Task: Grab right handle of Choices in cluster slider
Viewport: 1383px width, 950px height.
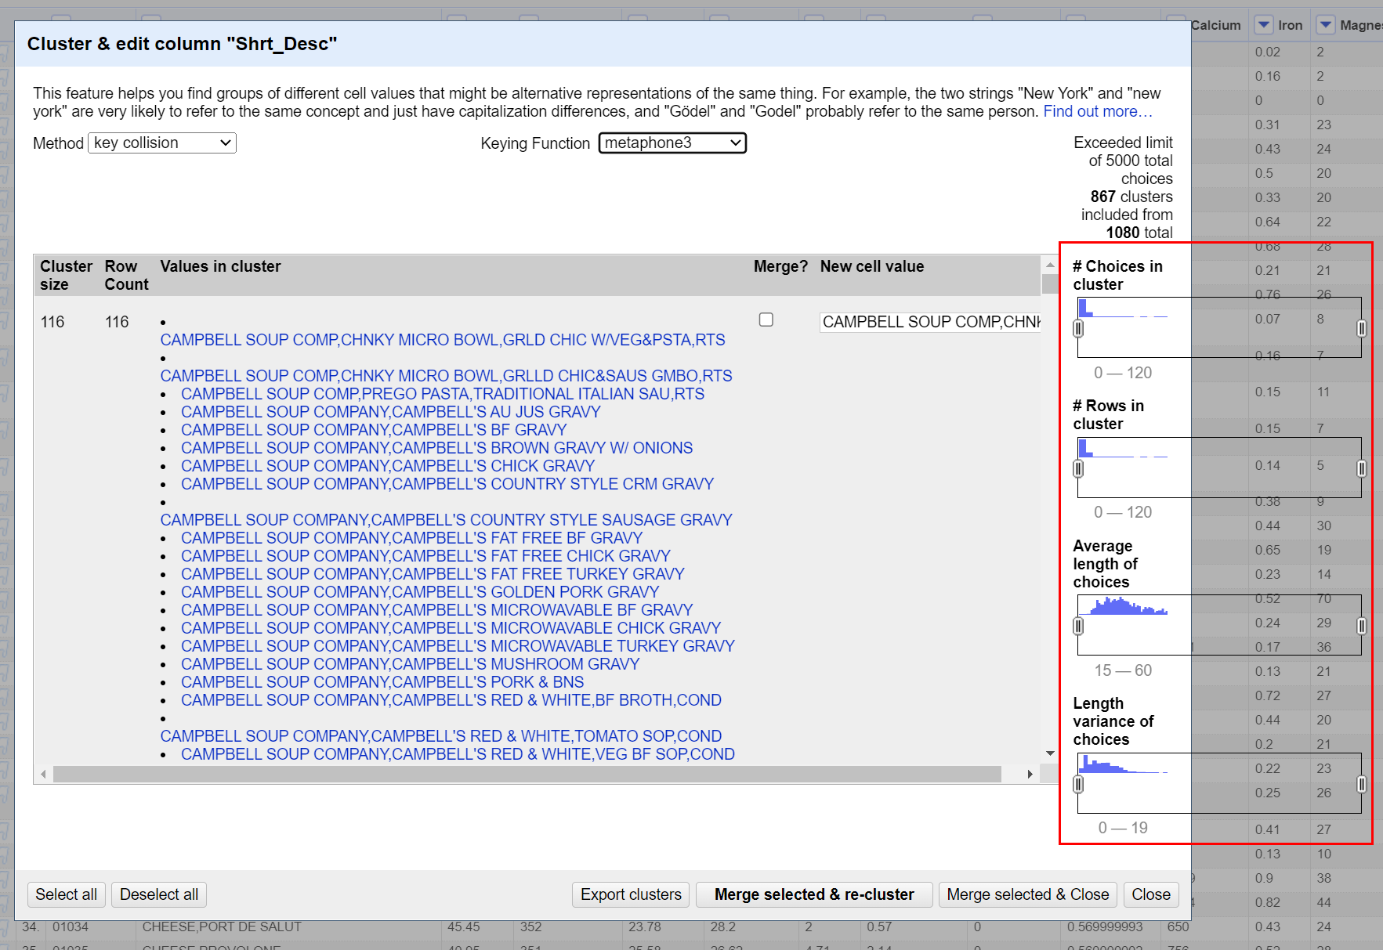Action: 1362,329
